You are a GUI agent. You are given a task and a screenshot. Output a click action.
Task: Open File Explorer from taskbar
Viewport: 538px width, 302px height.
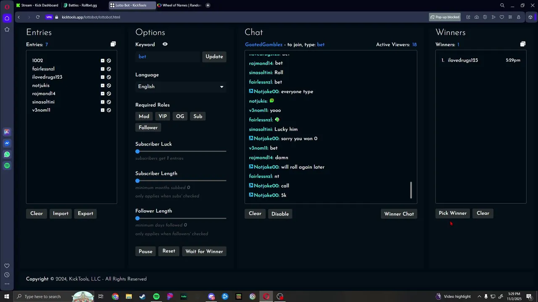coord(129,297)
